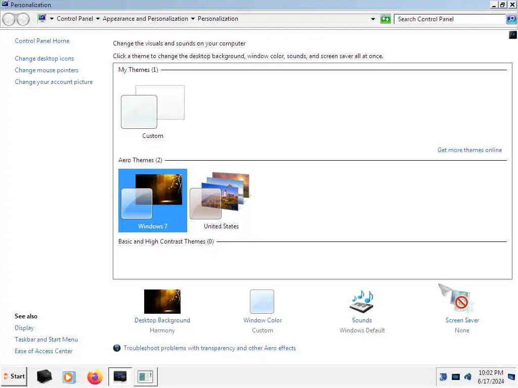Click the Control Panel icon in address bar
518x388 pixels.
coord(42,19)
